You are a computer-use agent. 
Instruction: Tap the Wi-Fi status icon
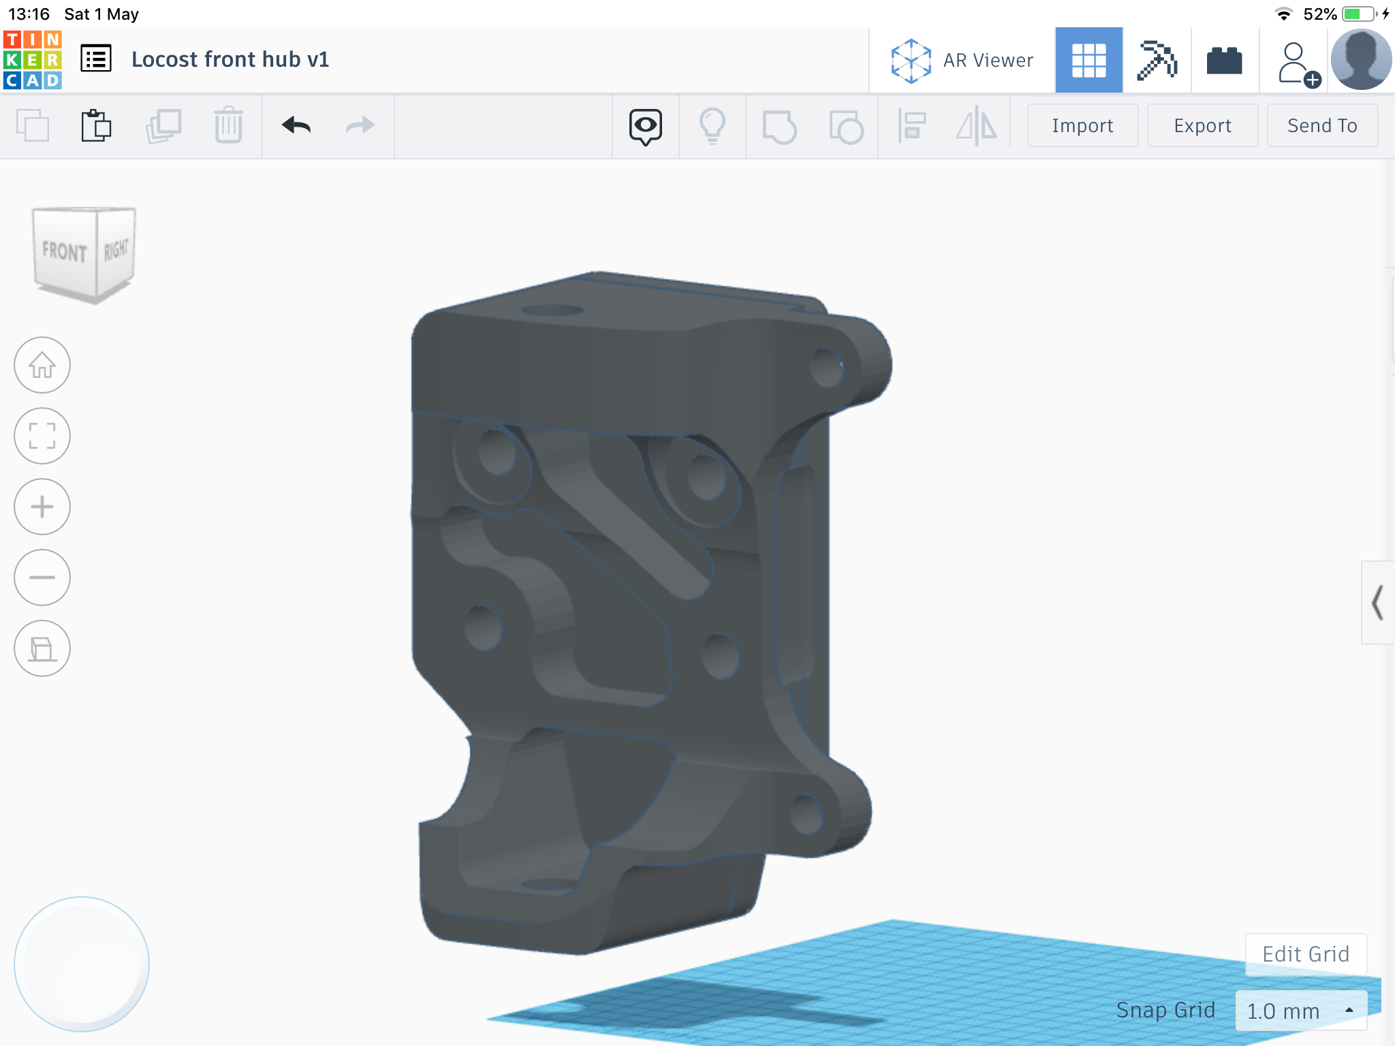[x=1284, y=14]
